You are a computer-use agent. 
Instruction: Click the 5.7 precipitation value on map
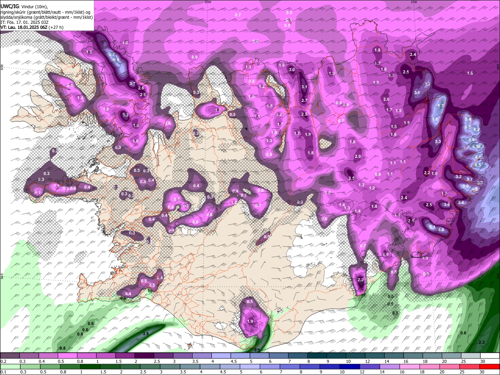[112, 54]
